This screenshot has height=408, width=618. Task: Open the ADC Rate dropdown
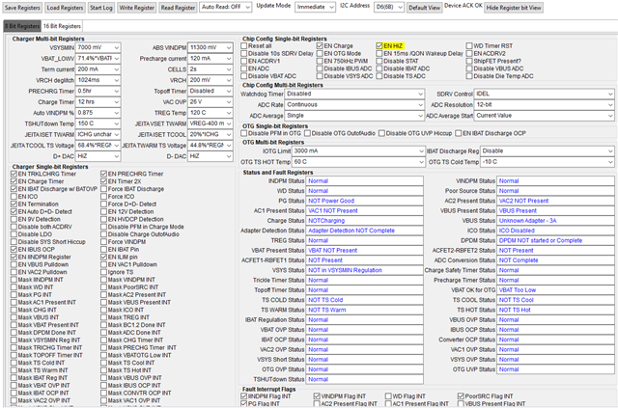(x=354, y=105)
